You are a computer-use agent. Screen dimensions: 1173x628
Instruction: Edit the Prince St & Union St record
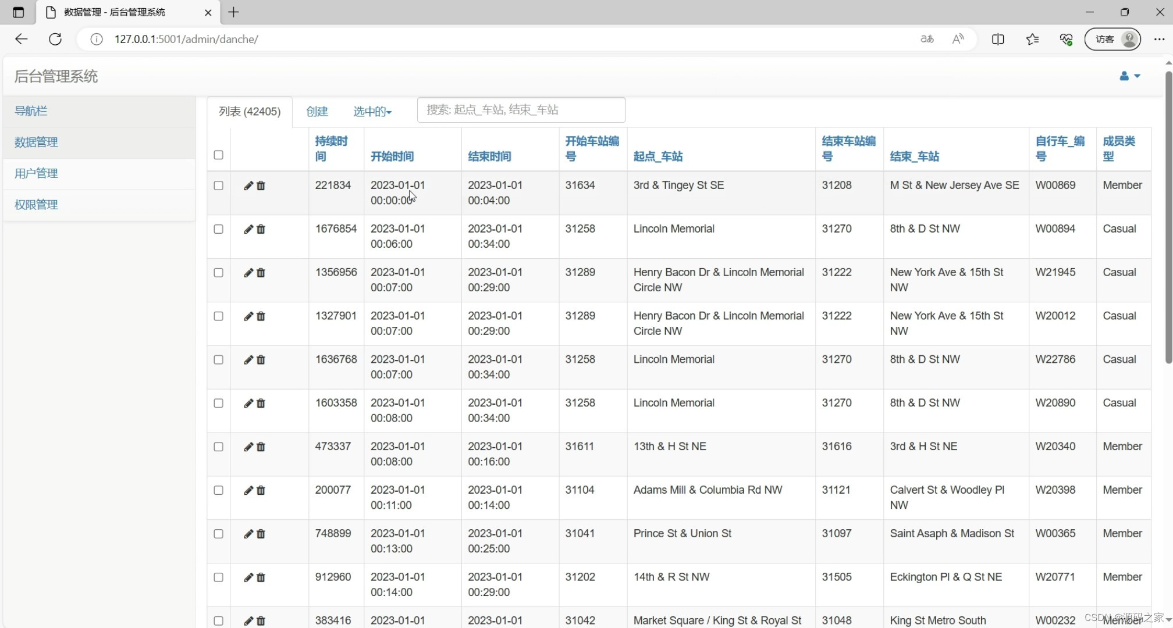click(x=248, y=534)
